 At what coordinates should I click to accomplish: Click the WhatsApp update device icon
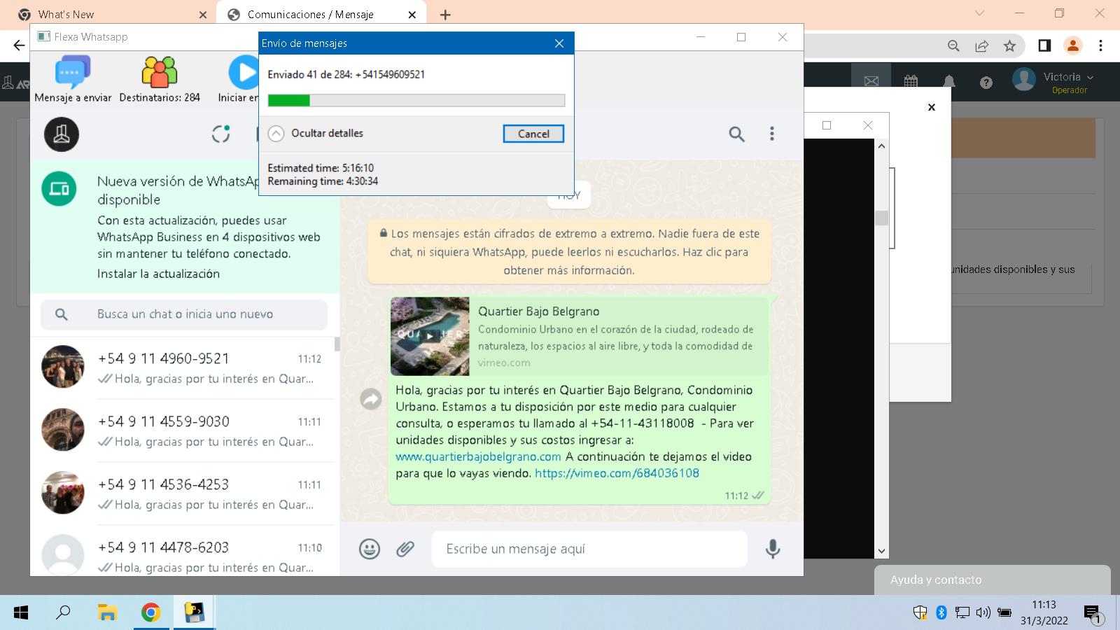[x=59, y=189]
